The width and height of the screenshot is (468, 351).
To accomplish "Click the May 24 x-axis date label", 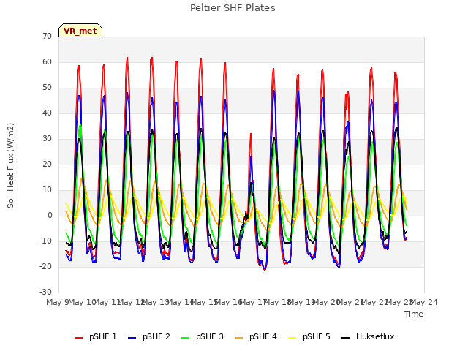I will [x=424, y=302].
